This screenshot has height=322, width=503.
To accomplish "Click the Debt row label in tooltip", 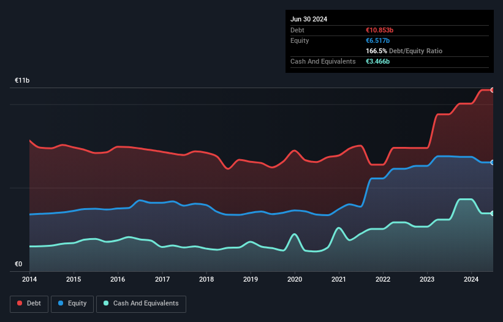I will coord(297,30).
